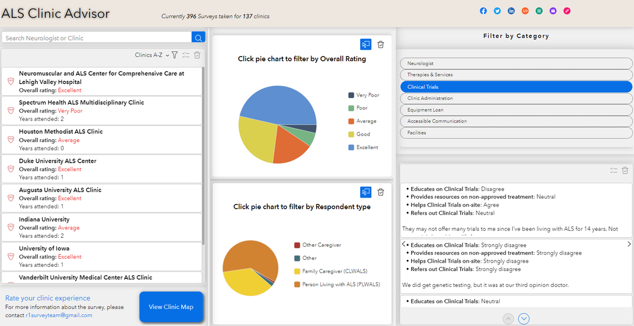Copy the share link via chain icon
Viewport: 634px width, 326px height.
coord(567,11)
